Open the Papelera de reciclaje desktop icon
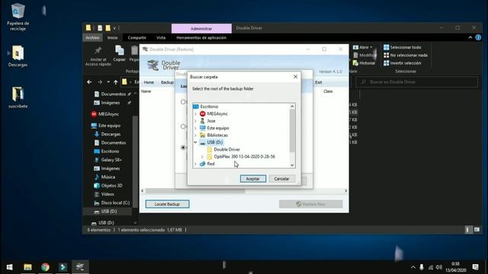This screenshot has height=274, width=488. (x=18, y=17)
